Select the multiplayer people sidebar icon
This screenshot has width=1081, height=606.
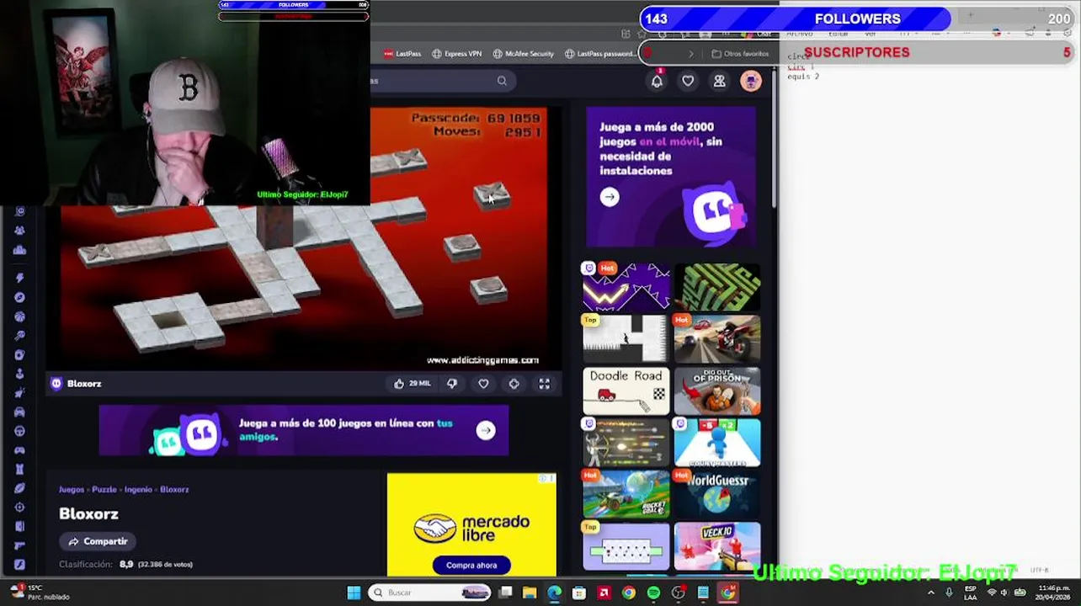[19, 230]
